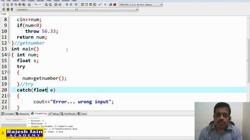250x140 pixels.
Task: Click line number 10 in gutter
Action: click(4, 31)
